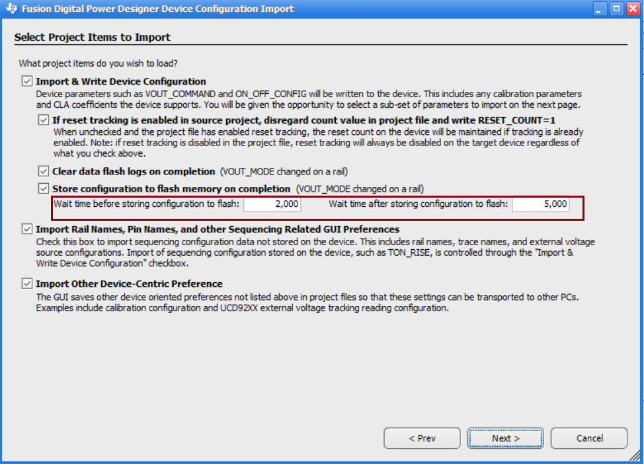This screenshot has height=464, width=644.
Task: Go back with the Prev button
Action: click(x=422, y=438)
